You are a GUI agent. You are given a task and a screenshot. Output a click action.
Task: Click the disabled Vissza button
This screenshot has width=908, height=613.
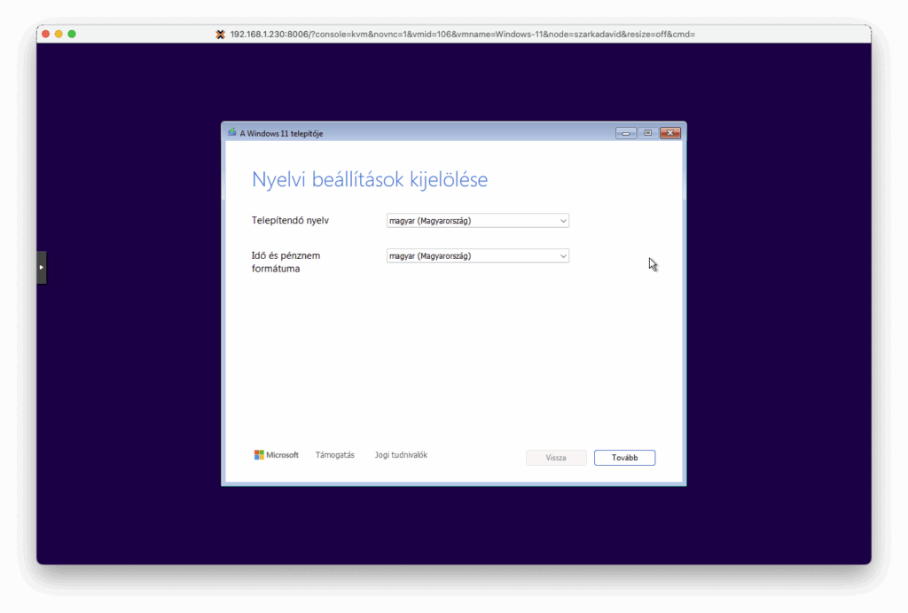pyautogui.click(x=556, y=458)
